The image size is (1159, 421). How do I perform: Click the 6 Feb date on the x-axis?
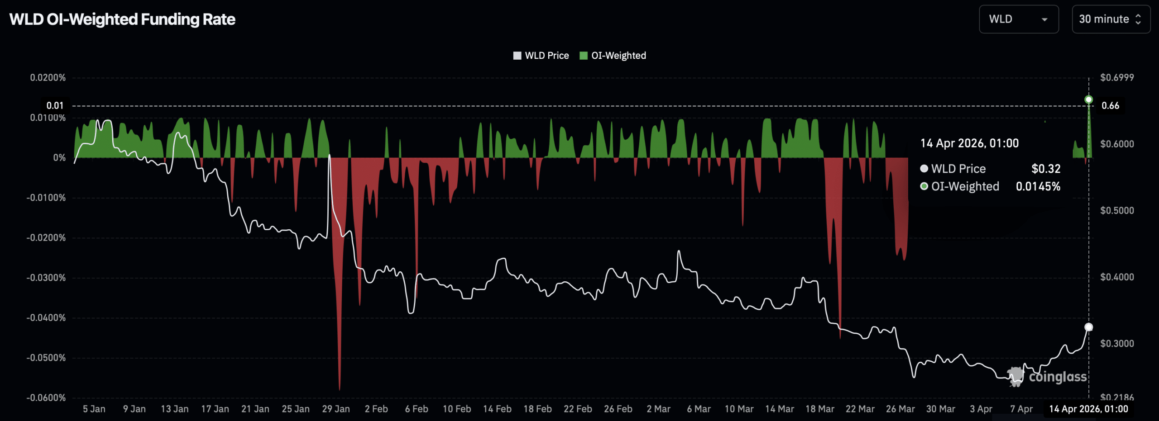(417, 409)
